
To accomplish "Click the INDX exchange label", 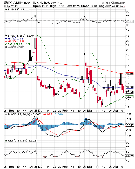I will [60, 3].
